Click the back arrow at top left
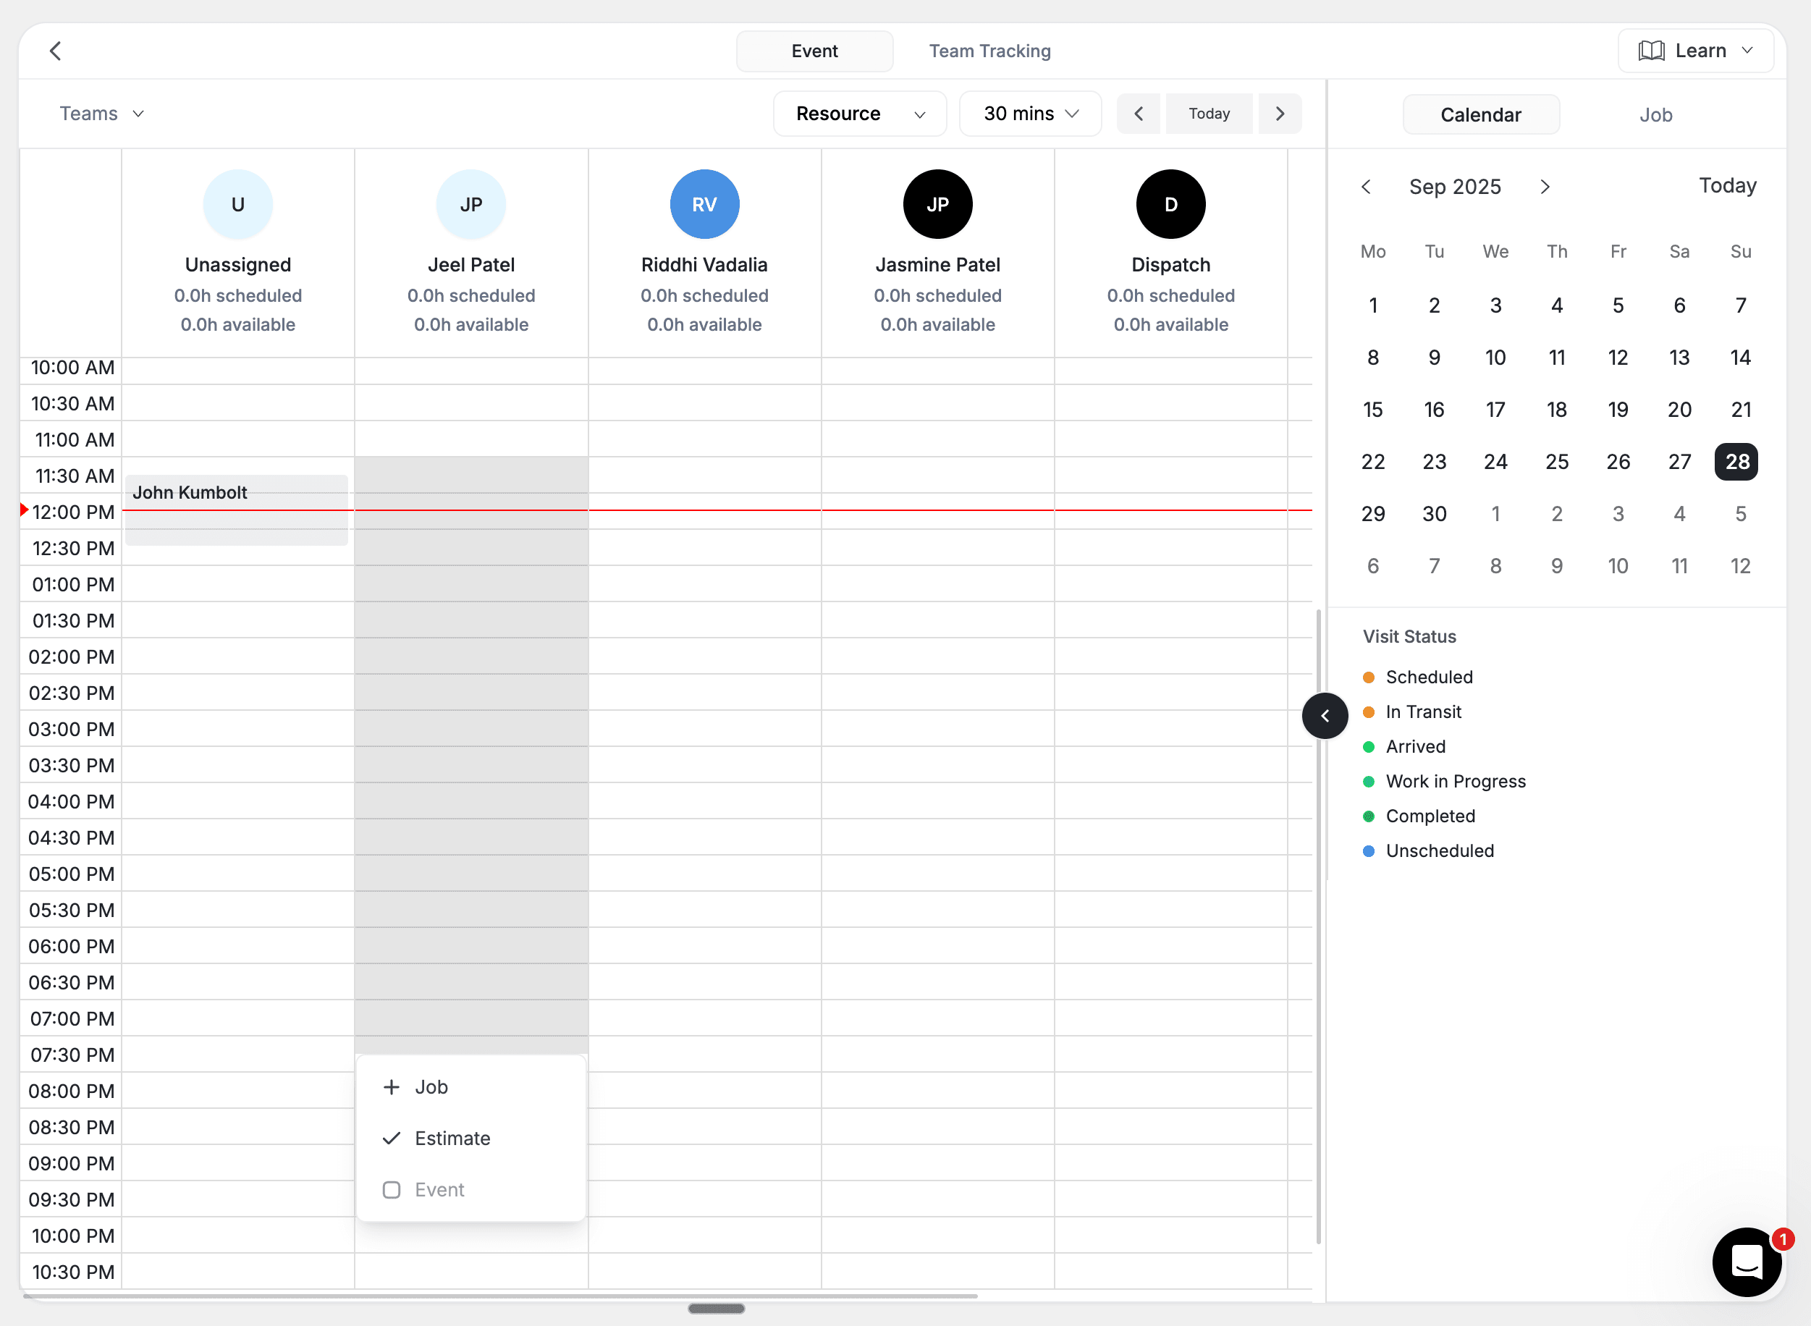 [56, 51]
